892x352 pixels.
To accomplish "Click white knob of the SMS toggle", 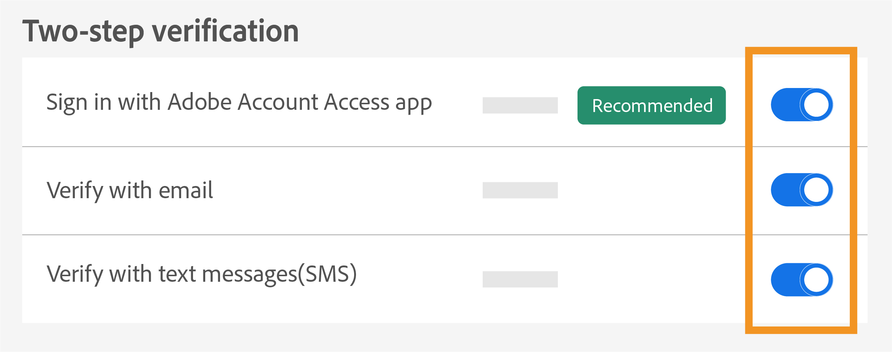I will pos(816,280).
